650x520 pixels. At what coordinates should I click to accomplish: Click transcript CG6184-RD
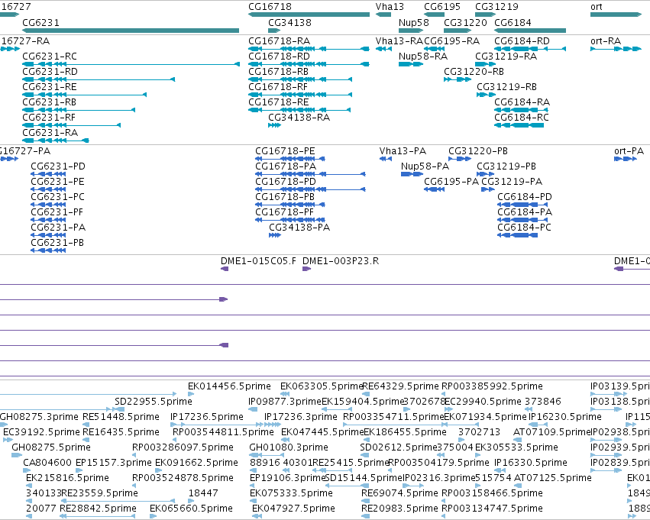(530, 49)
